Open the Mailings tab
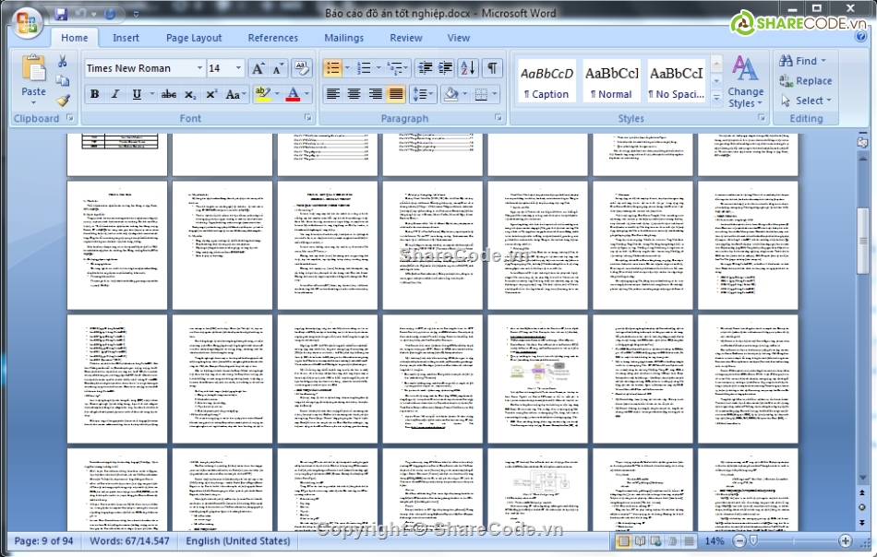This screenshot has height=557, width=877. coord(344,38)
